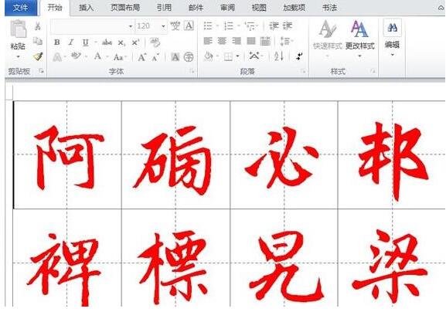Switch to the 引用 (References) tab
Viewport: 446px width, 312px height.
pos(164,8)
